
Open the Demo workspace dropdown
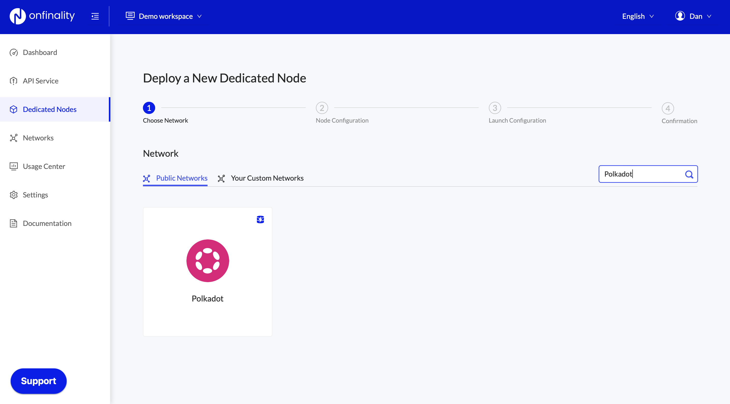(164, 16)
